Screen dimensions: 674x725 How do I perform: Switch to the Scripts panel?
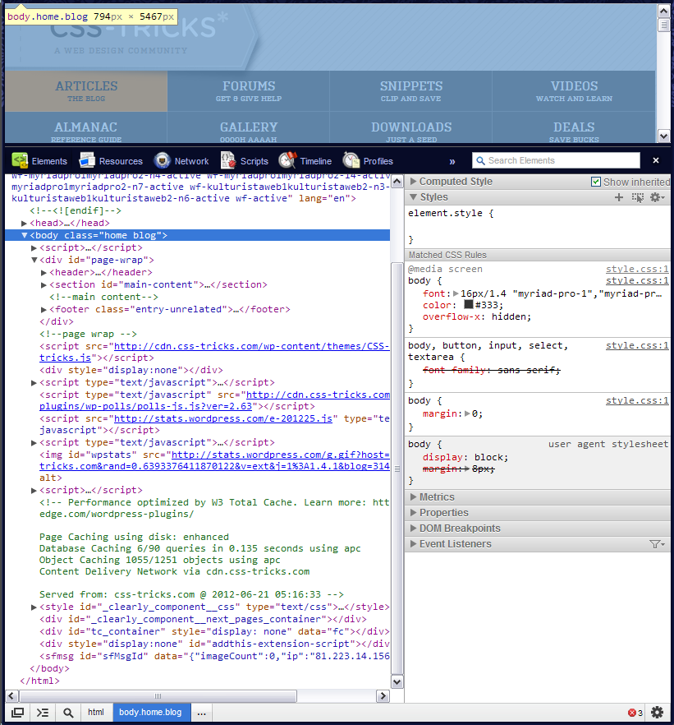[245, 161]
